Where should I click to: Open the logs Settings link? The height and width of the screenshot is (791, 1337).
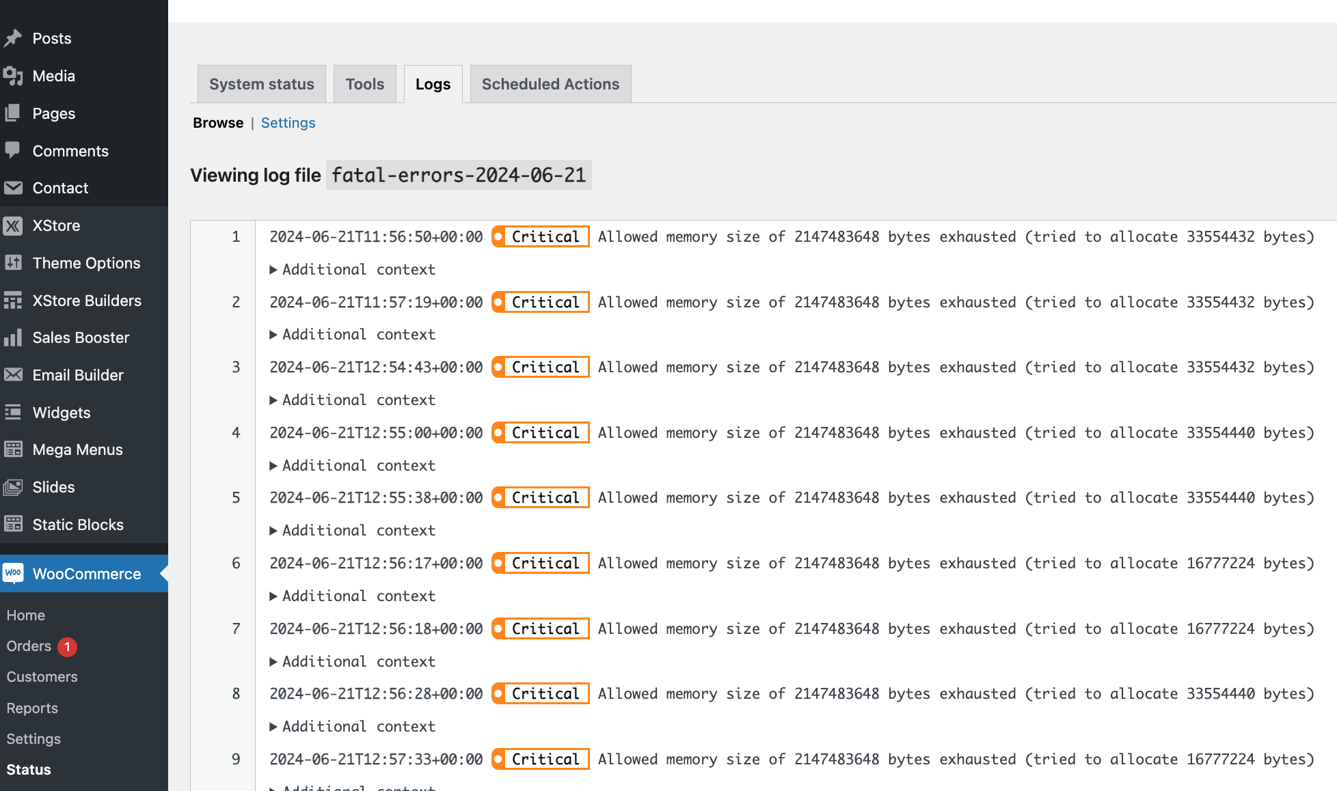(x=288, y=123)
